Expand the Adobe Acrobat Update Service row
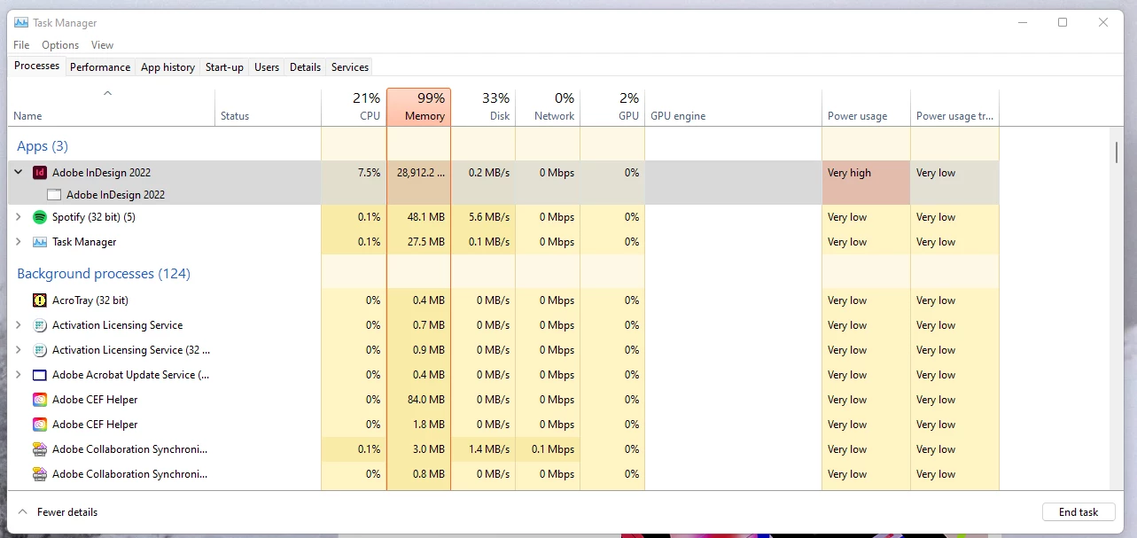This screenshot has width=1137, height=538. pos(18,375)
